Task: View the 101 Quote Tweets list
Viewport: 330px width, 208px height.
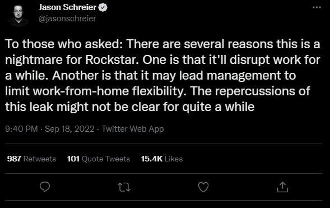Action: [99, 159]
